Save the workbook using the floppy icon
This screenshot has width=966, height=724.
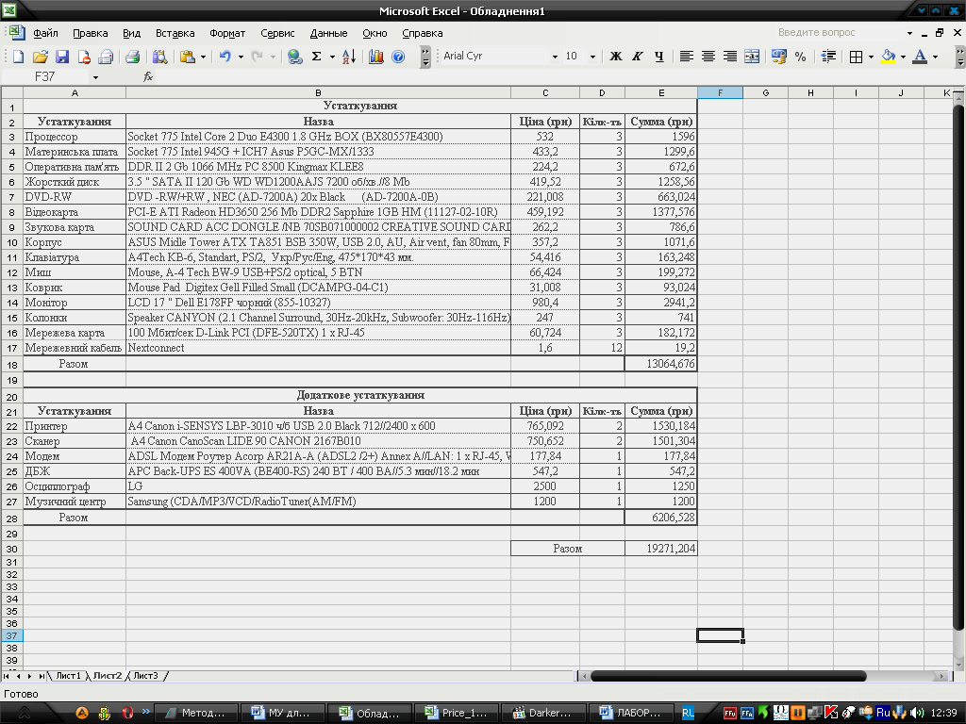click(x=61, y=57)
